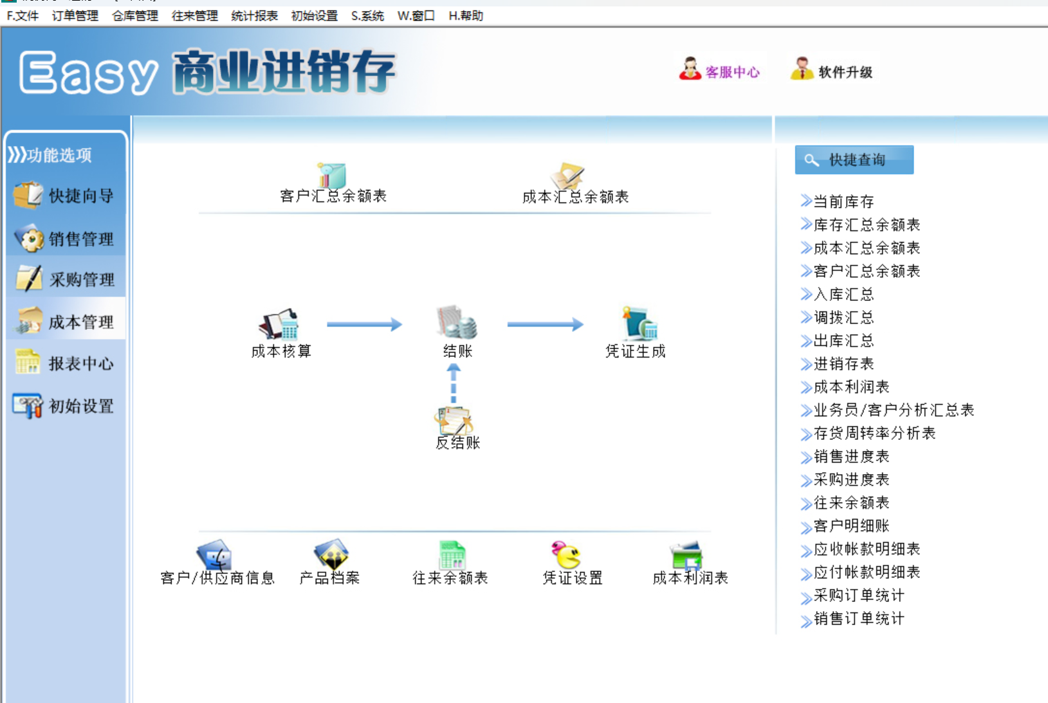This screenshot has width=1048, height=703.
Task: Open the 仓库管理 menu
Action: coord(135,15)
